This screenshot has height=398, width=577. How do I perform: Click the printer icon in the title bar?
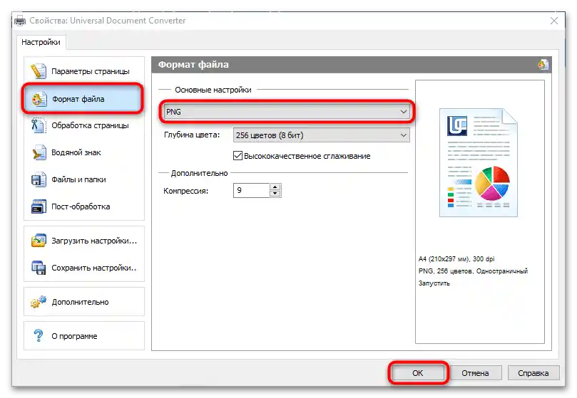(20, 21)
